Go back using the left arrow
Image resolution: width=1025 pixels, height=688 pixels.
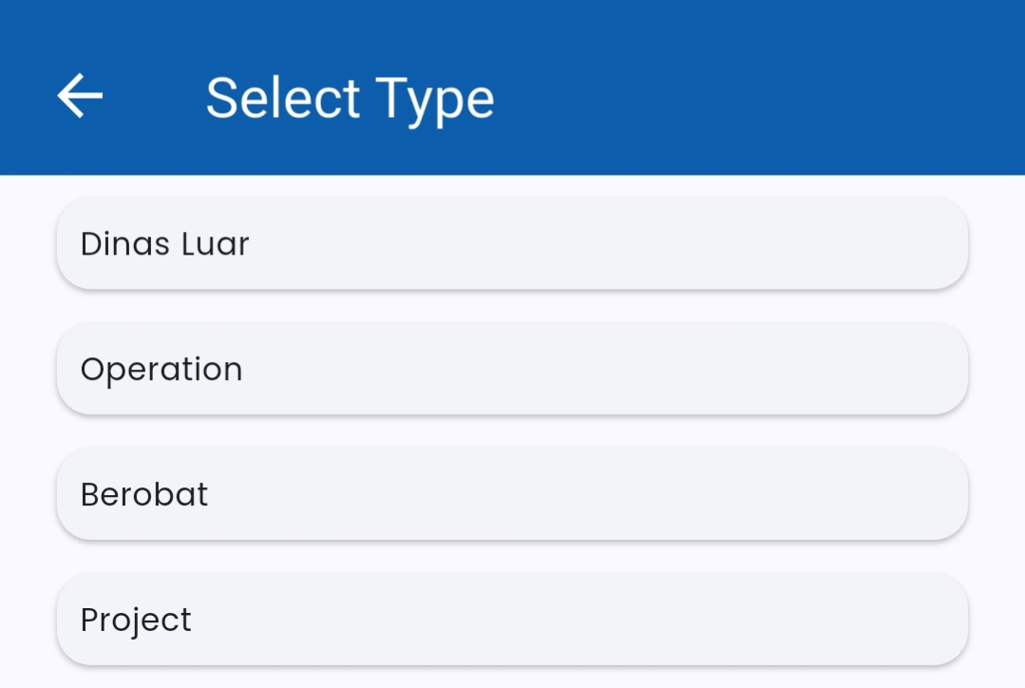click(x=80, y=97)
